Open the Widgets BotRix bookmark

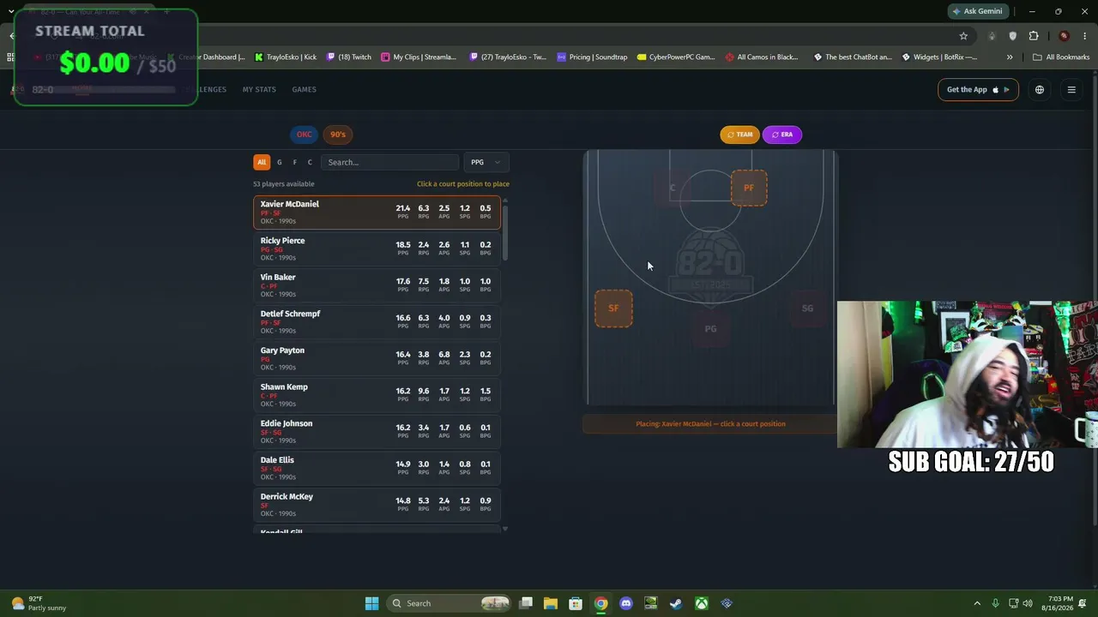[x=939, y=57]
